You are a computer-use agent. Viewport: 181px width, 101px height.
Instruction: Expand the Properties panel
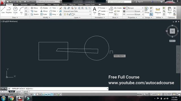click(132, 17)
